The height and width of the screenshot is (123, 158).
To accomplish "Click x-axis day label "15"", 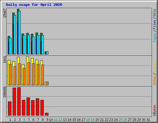I will click(74, 120).
